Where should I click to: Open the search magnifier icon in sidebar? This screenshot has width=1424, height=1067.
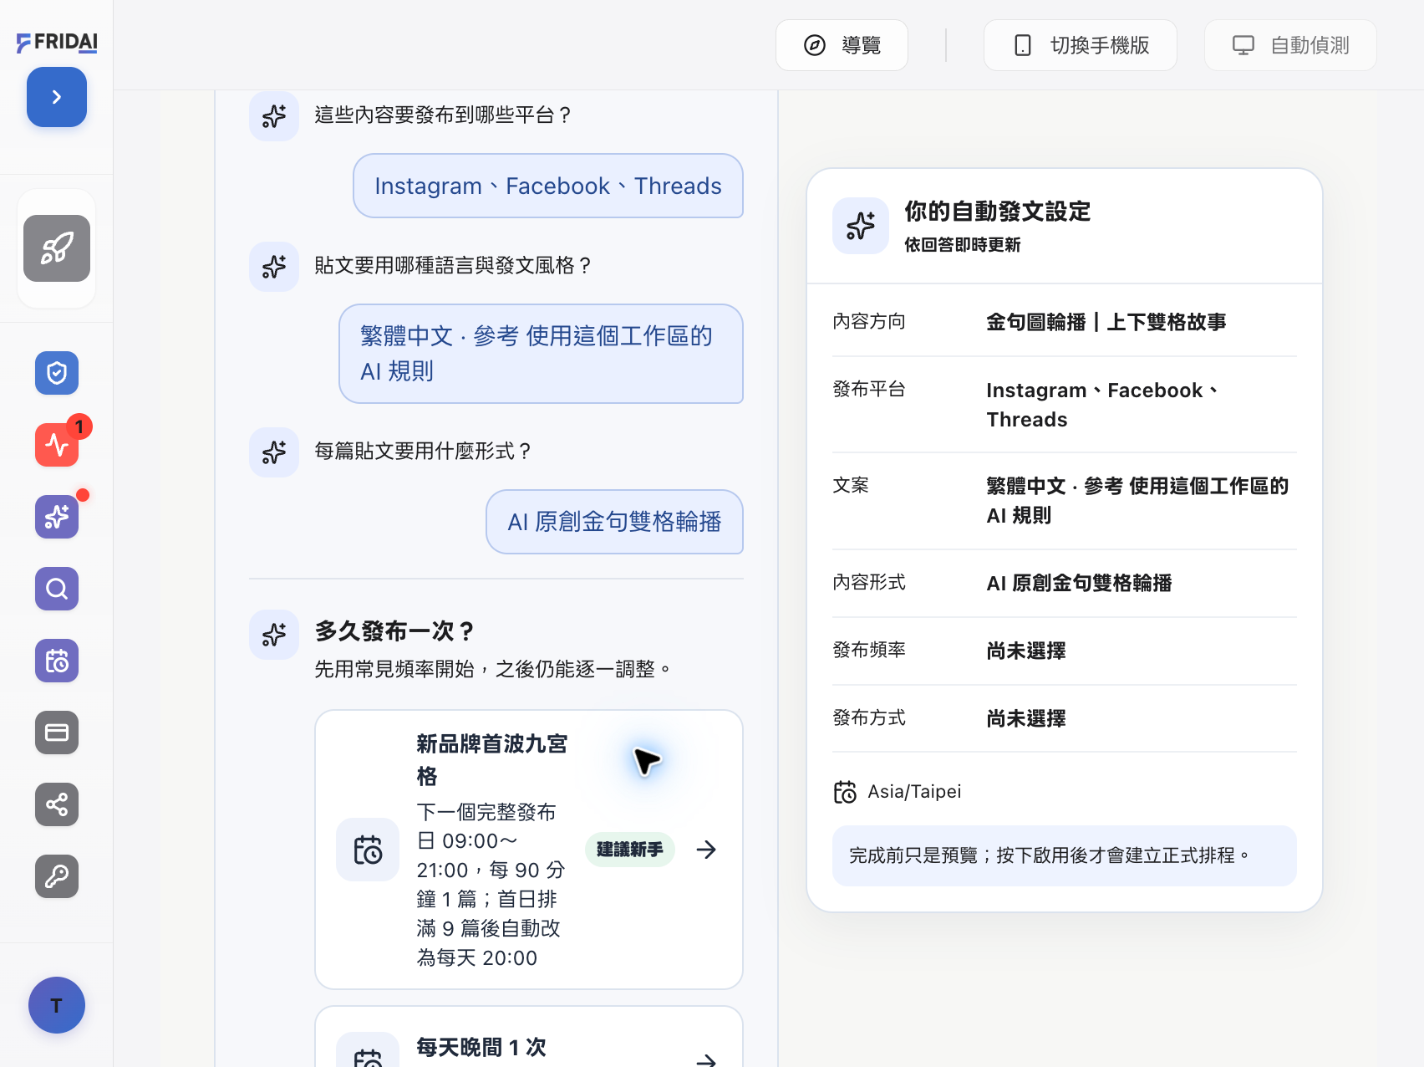57,589
